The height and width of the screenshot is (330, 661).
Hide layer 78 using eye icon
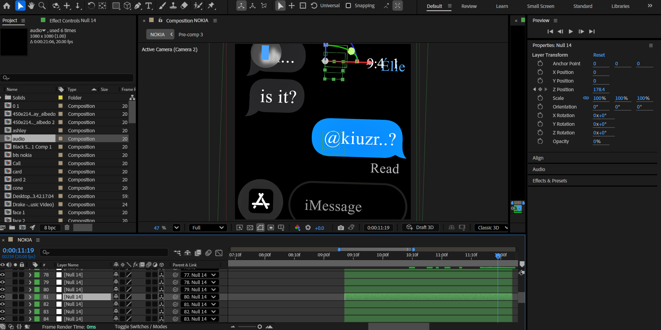pyautogui.click(x=3, y=275)
